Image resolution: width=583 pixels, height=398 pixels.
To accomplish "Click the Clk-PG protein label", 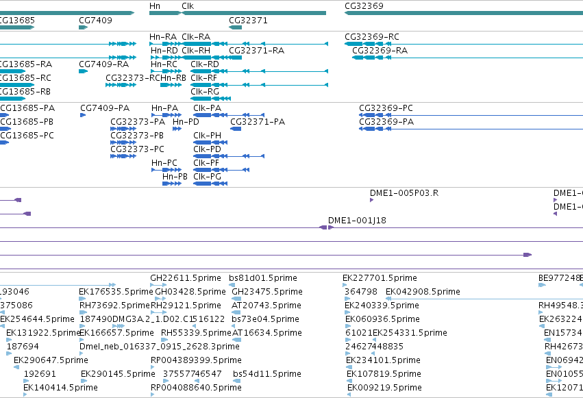I will tap(207, 177).
